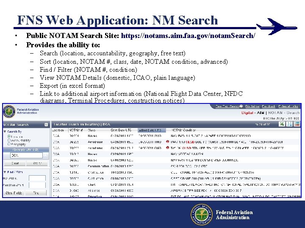
Task: Select the Location radio button
Action: coord(9,136)
